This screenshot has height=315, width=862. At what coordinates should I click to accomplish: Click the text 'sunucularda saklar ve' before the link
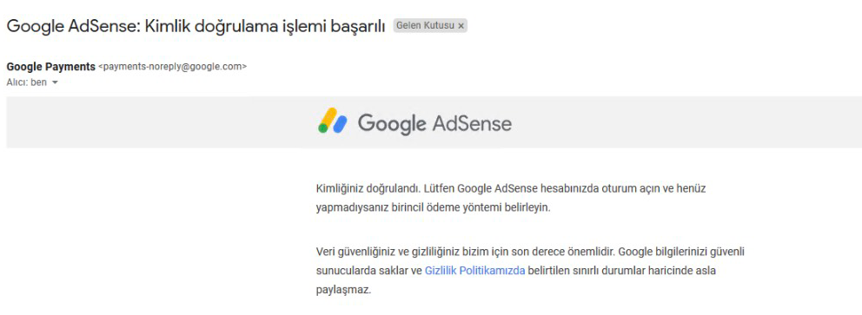(x=369, y=271)
